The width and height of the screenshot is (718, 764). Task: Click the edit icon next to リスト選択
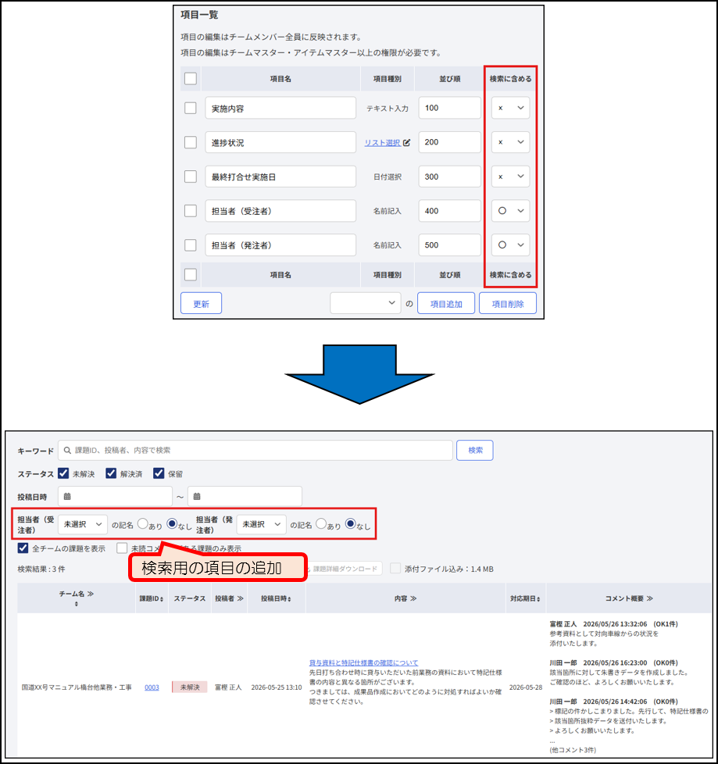click(x=406, y=142)
